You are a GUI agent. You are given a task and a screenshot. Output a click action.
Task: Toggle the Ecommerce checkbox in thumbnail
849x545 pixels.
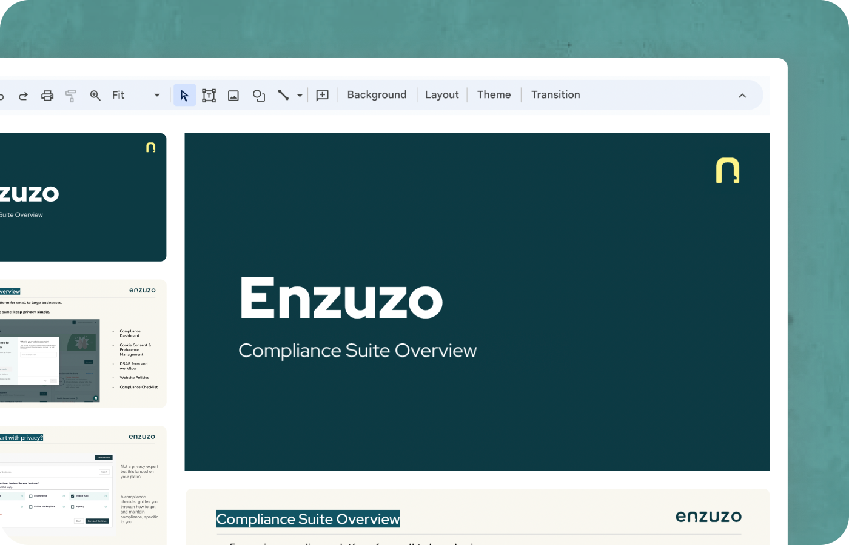point(31,496)
